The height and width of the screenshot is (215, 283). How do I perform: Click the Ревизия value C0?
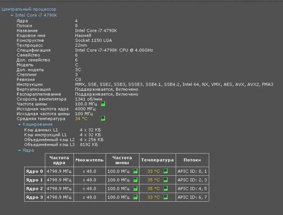(x=78, y=79)
